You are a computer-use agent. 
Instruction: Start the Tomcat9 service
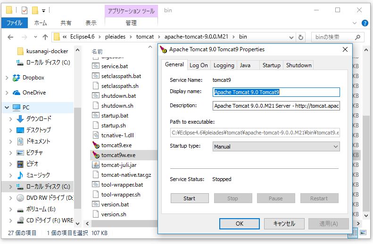tap(190, 198)
